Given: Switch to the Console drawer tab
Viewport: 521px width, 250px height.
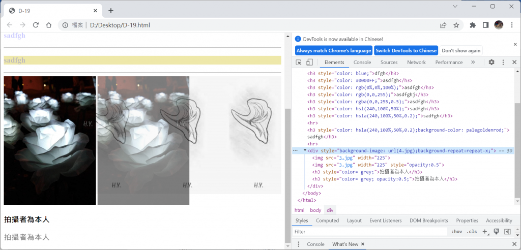Looking at the screenshot, I should coord(315,244).
